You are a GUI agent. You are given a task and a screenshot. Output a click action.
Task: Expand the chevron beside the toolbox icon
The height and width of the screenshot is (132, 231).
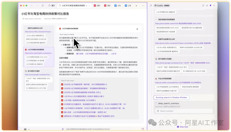(29, 129)
